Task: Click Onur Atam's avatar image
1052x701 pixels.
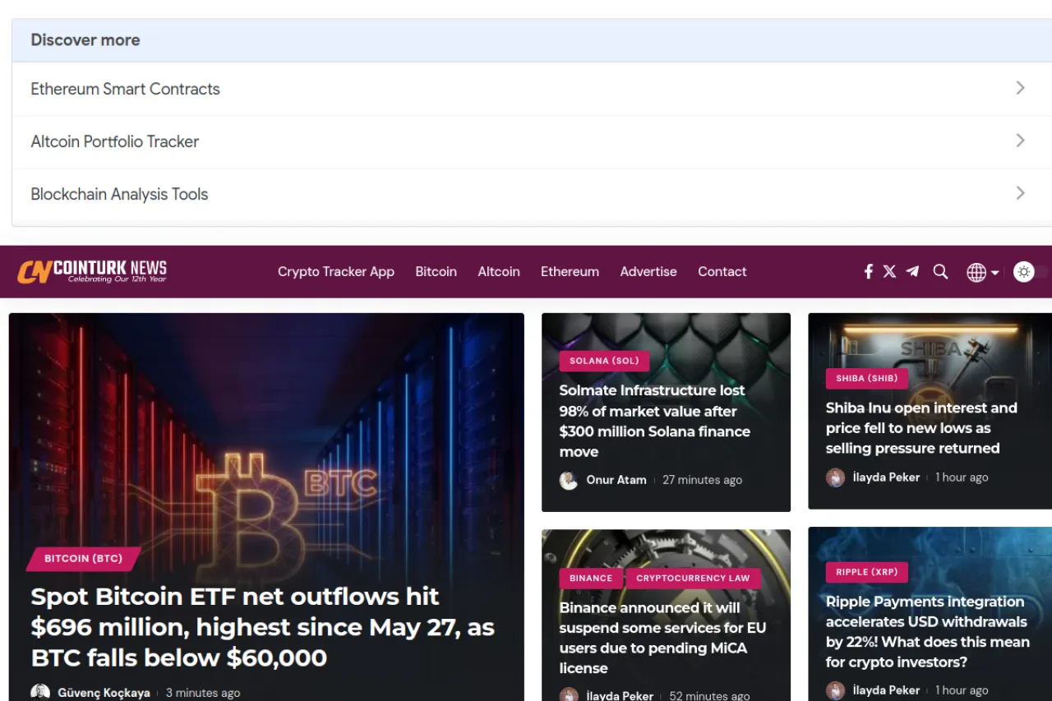Action: [569, 481]
